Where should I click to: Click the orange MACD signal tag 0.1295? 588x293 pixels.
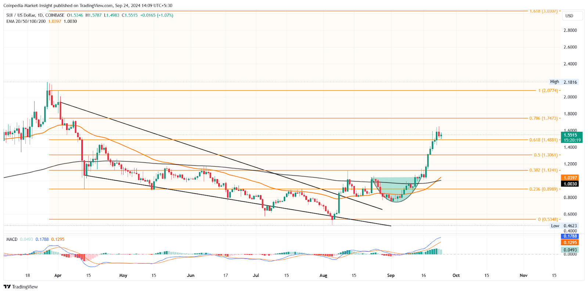570,243
